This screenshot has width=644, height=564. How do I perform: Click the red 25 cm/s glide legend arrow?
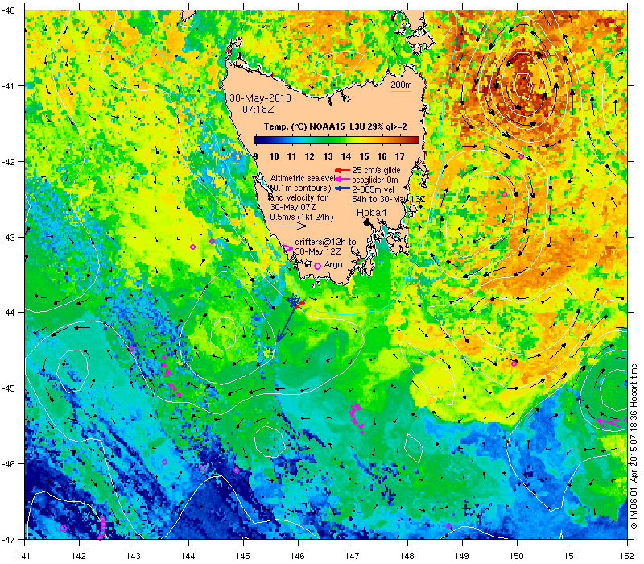tap(342, 170)
